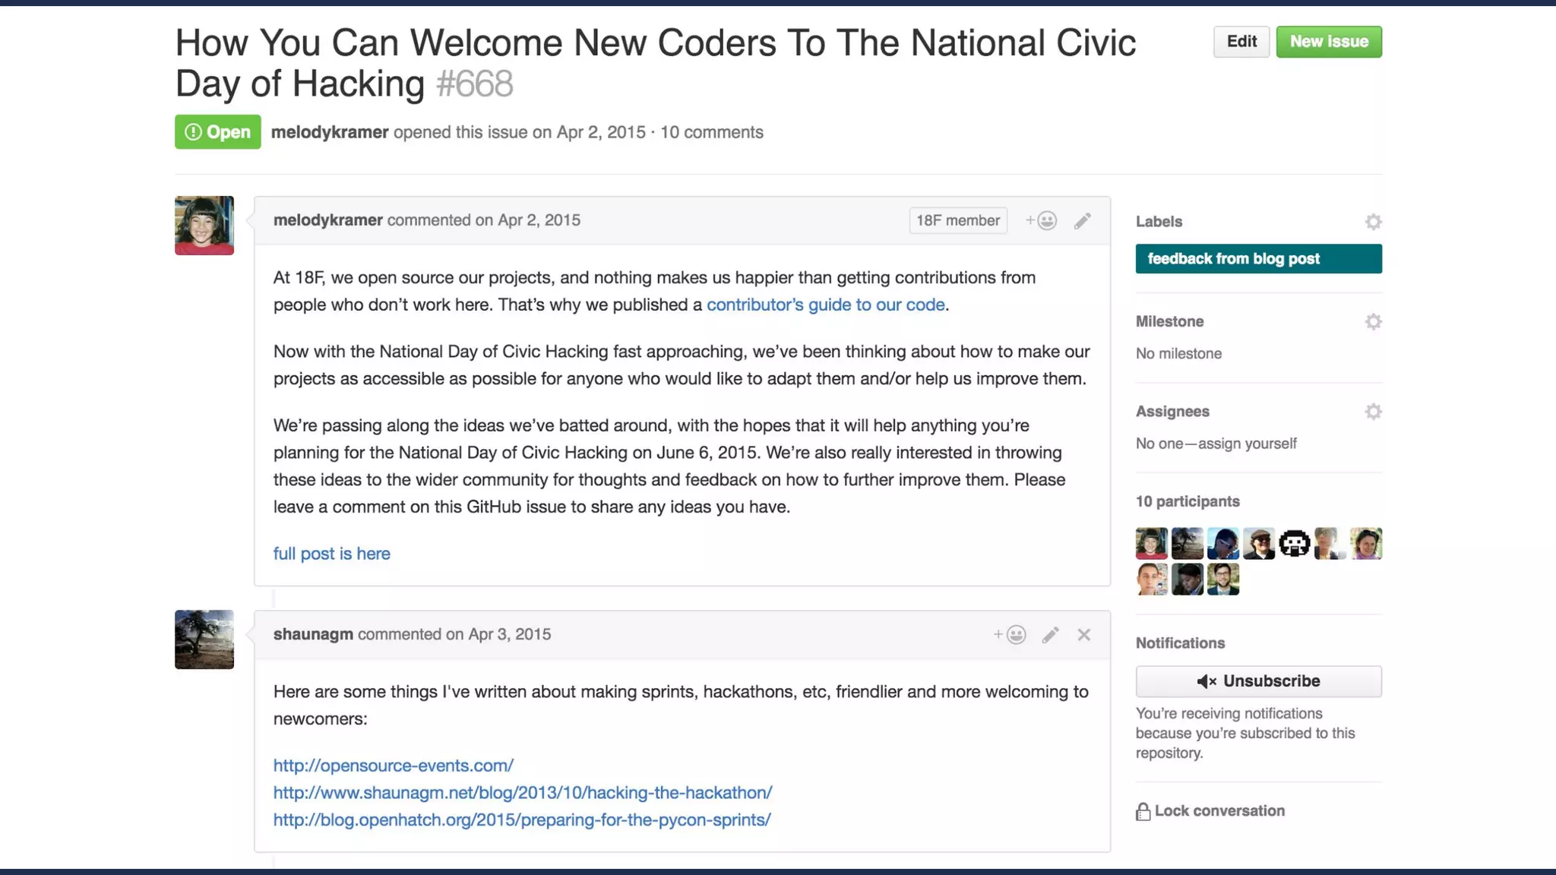This screenshot has width=1556, height=875.
Task: Add reaction to melodykramer's comment
Action: click(1042, 220)
